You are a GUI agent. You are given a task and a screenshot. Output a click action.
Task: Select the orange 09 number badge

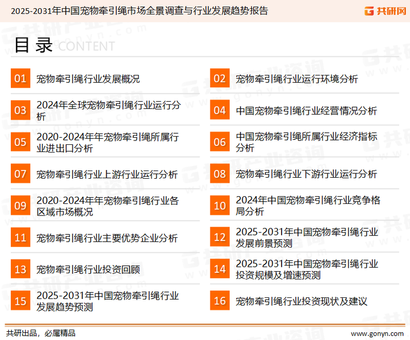click(x=20, y=206)
